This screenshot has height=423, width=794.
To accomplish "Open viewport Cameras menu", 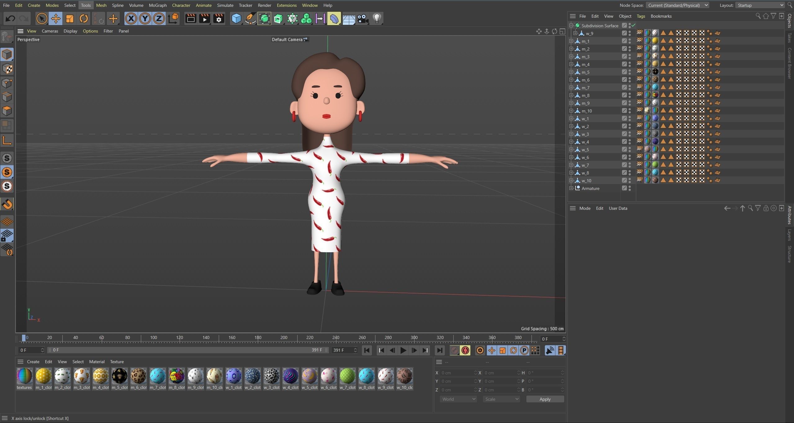I will tap(50, 31).
